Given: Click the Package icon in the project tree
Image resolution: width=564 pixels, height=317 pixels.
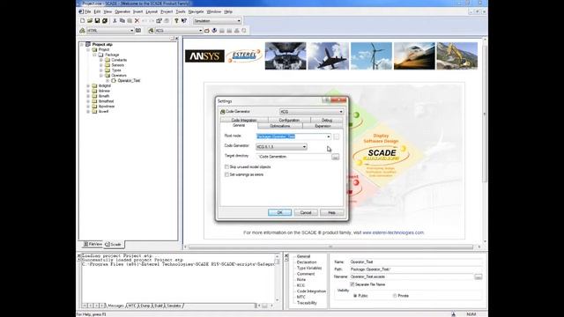Looking at the screenshot, I should (x=100, y=55).
